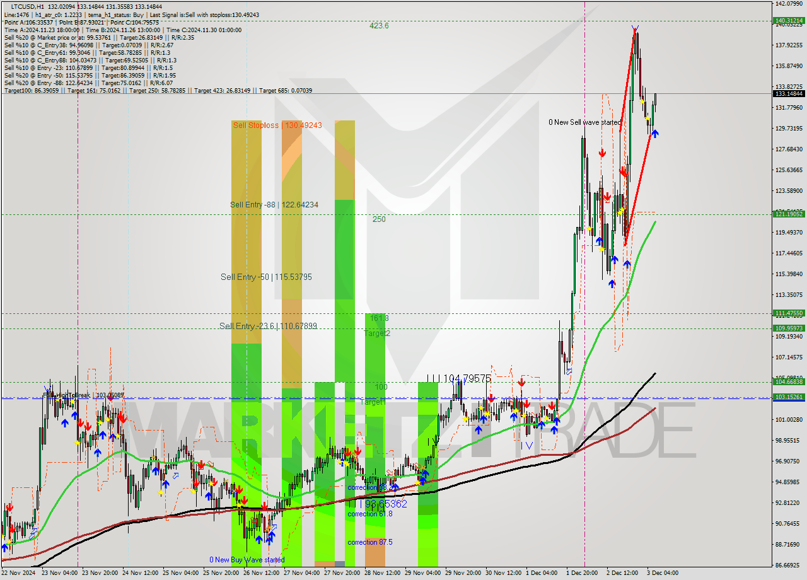Click the green 109.95973 price tag

(789, 328)
